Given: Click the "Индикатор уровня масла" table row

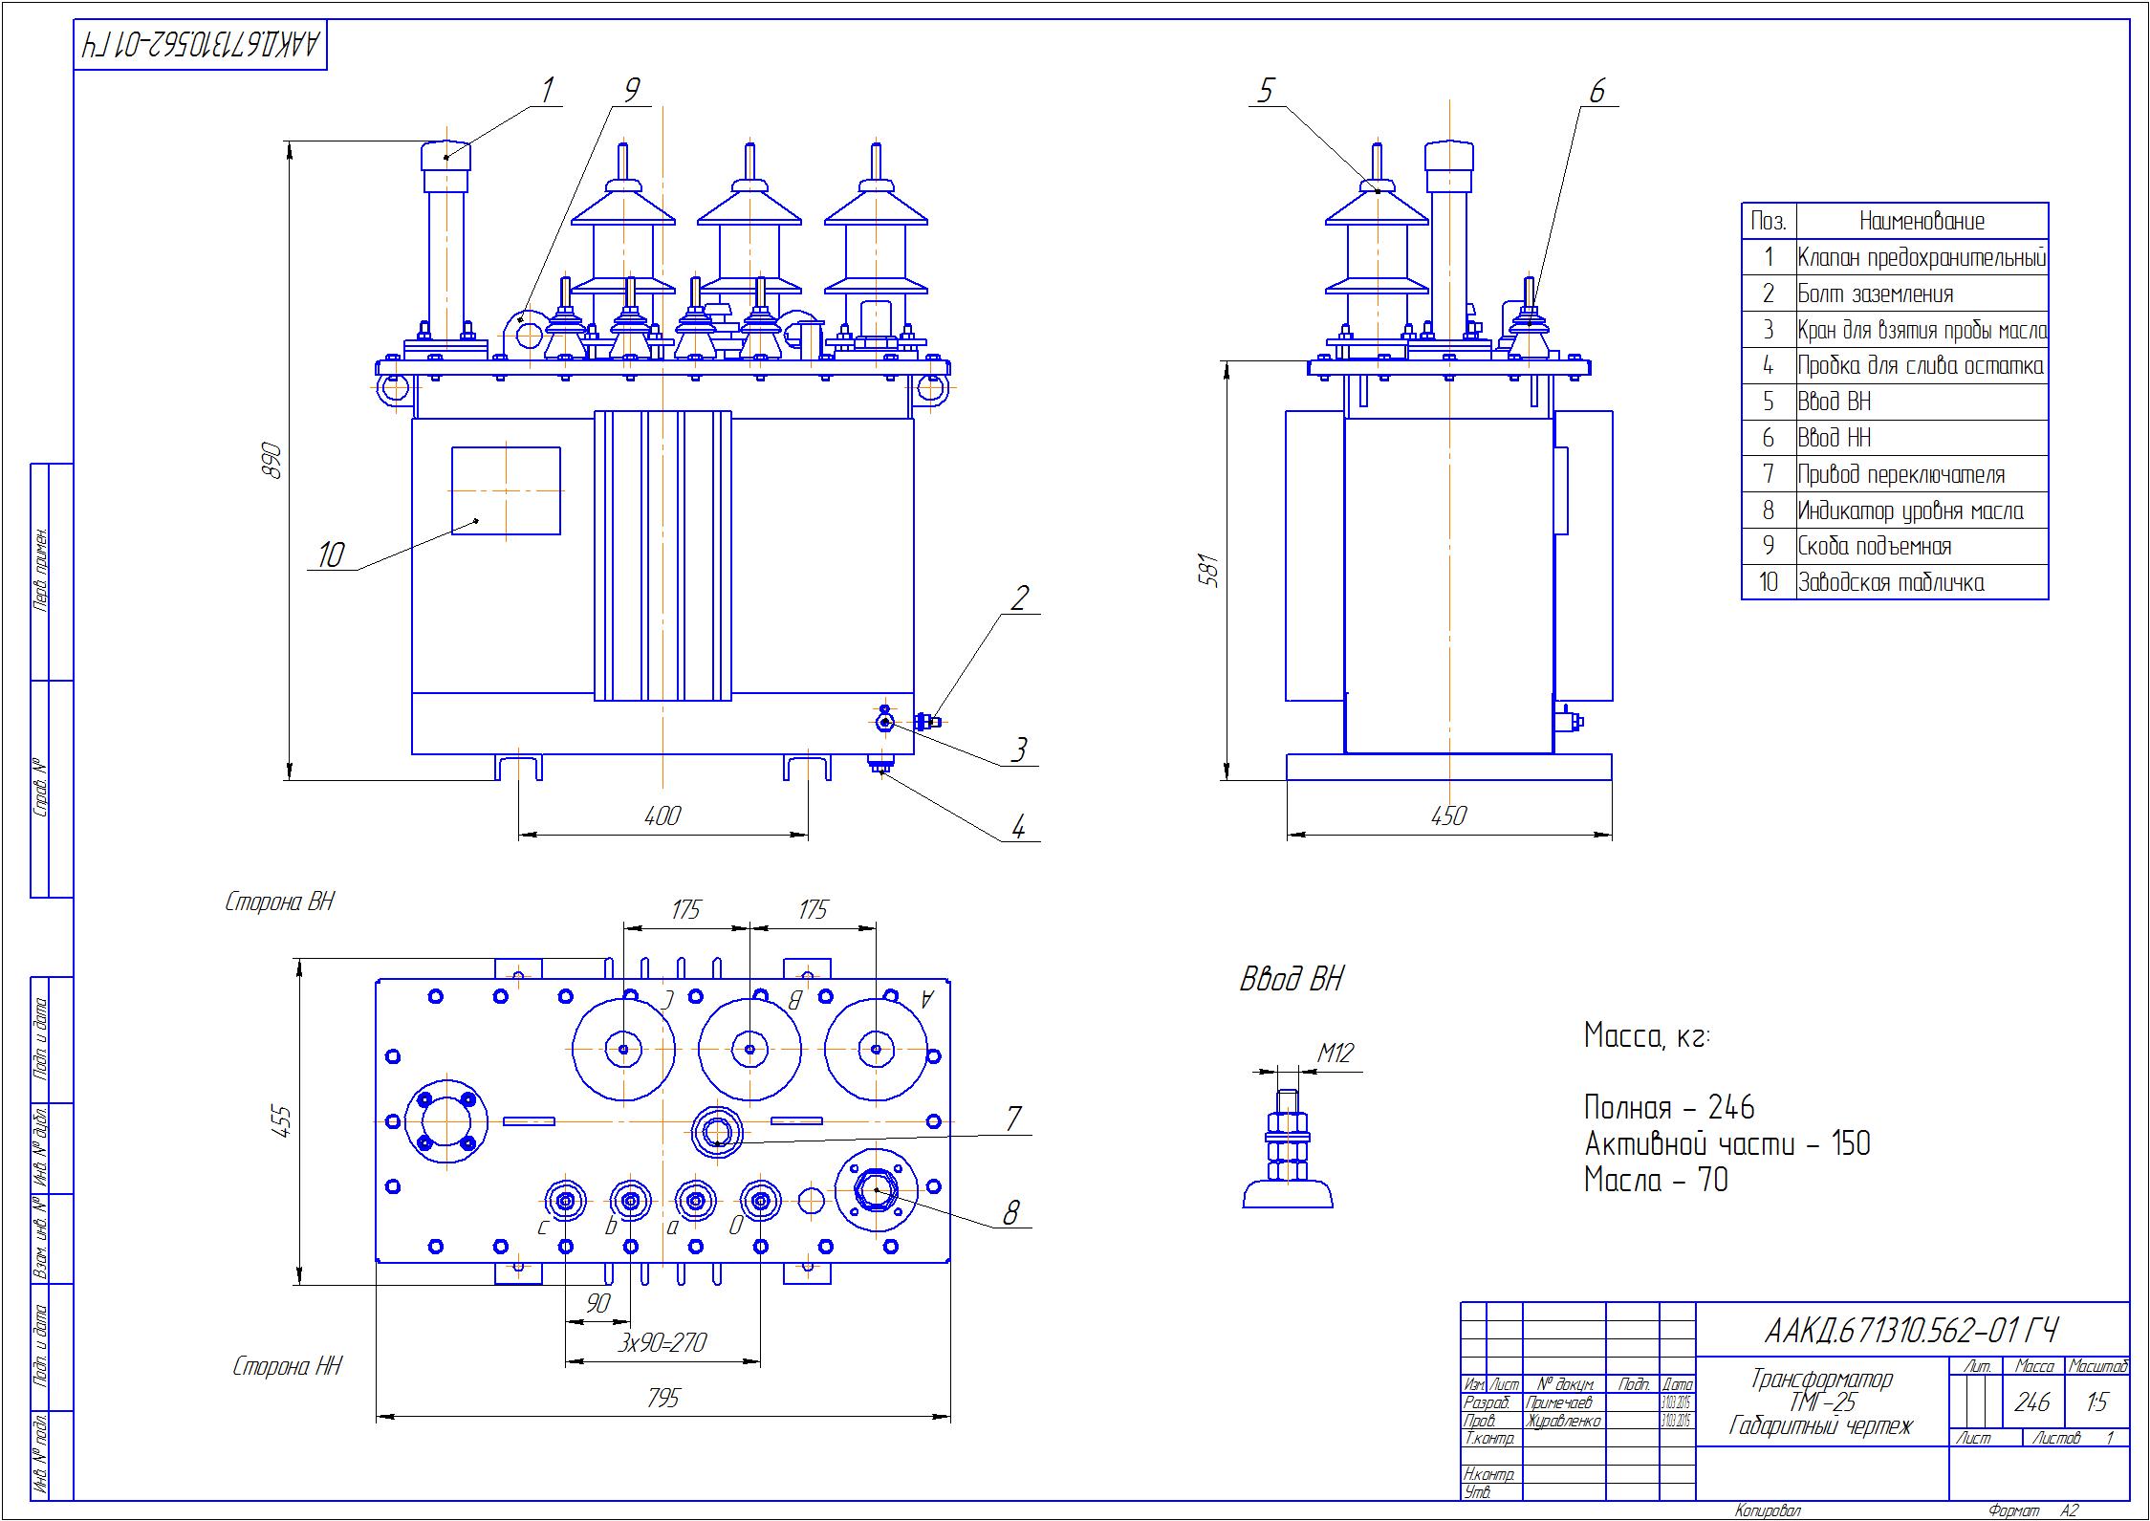Looking at the screenshot, I should pos(1895,511).
